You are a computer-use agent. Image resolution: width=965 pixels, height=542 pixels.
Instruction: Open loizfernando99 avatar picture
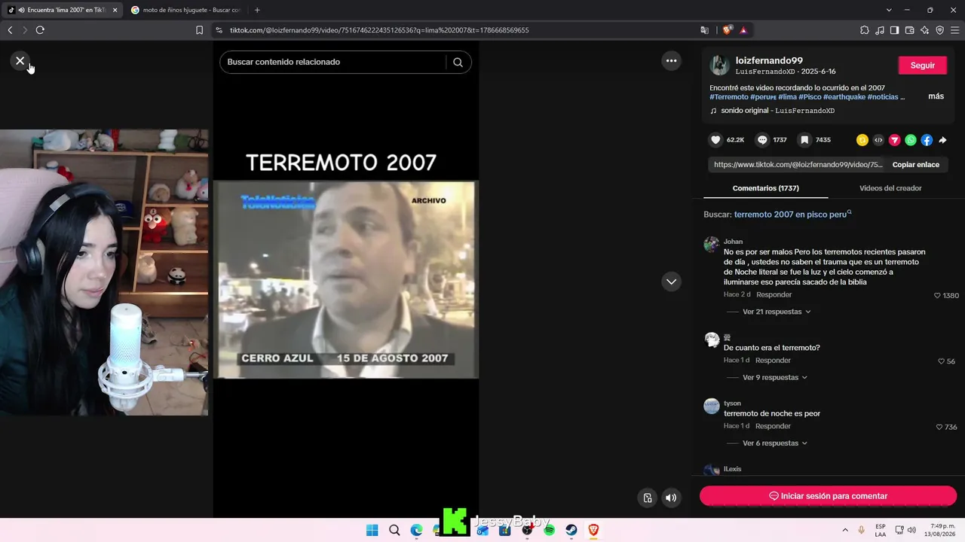pyautogui.click(x=719, y=65)
